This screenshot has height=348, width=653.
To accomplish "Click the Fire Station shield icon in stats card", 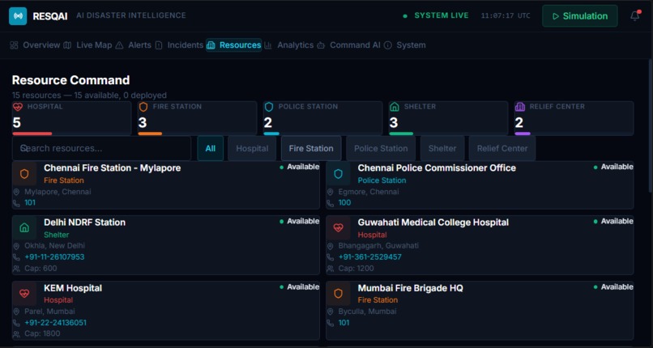I will coord(143,107).
